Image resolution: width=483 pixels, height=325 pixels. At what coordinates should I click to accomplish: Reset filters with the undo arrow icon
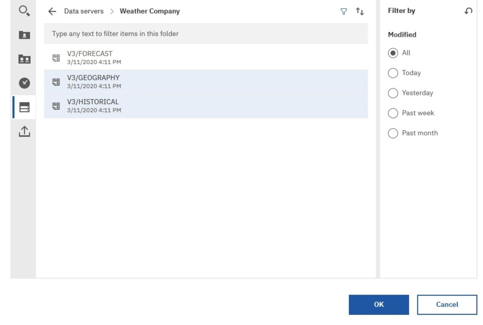468,11
